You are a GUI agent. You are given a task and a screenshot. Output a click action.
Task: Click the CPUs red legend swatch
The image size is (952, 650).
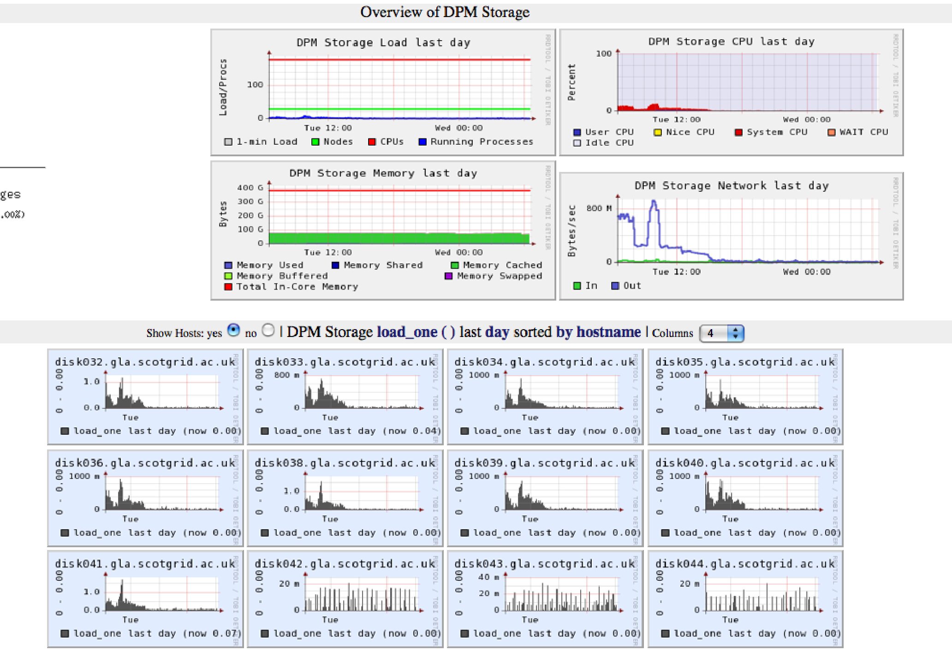(x=372, y=142)
